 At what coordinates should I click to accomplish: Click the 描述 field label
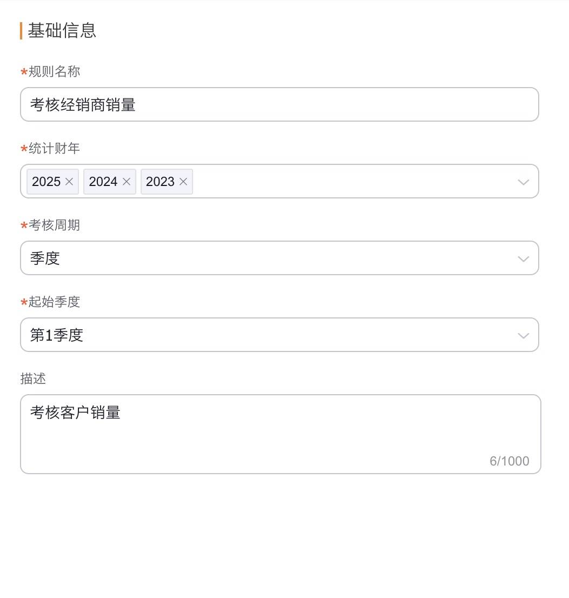(x=33, y=378)
